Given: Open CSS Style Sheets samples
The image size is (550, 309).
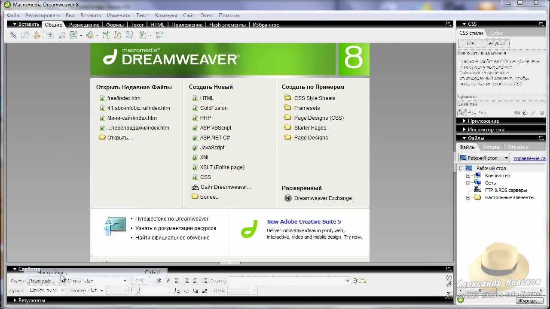Looking at the screenshot, I should pyautogui.click(x=315, y=98).
